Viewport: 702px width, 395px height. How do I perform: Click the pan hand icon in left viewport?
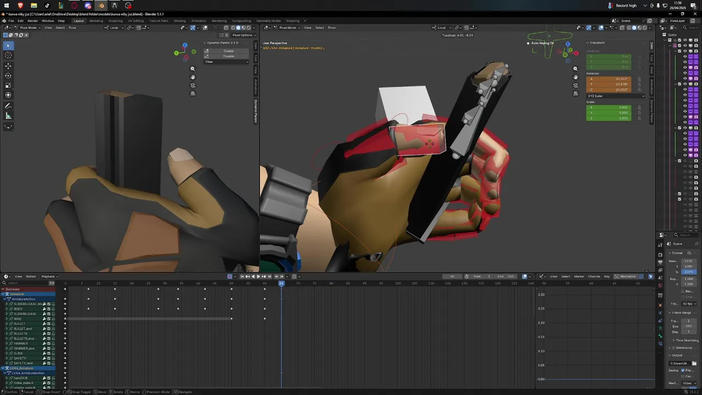pyautogui.click(x=193, y=77)
